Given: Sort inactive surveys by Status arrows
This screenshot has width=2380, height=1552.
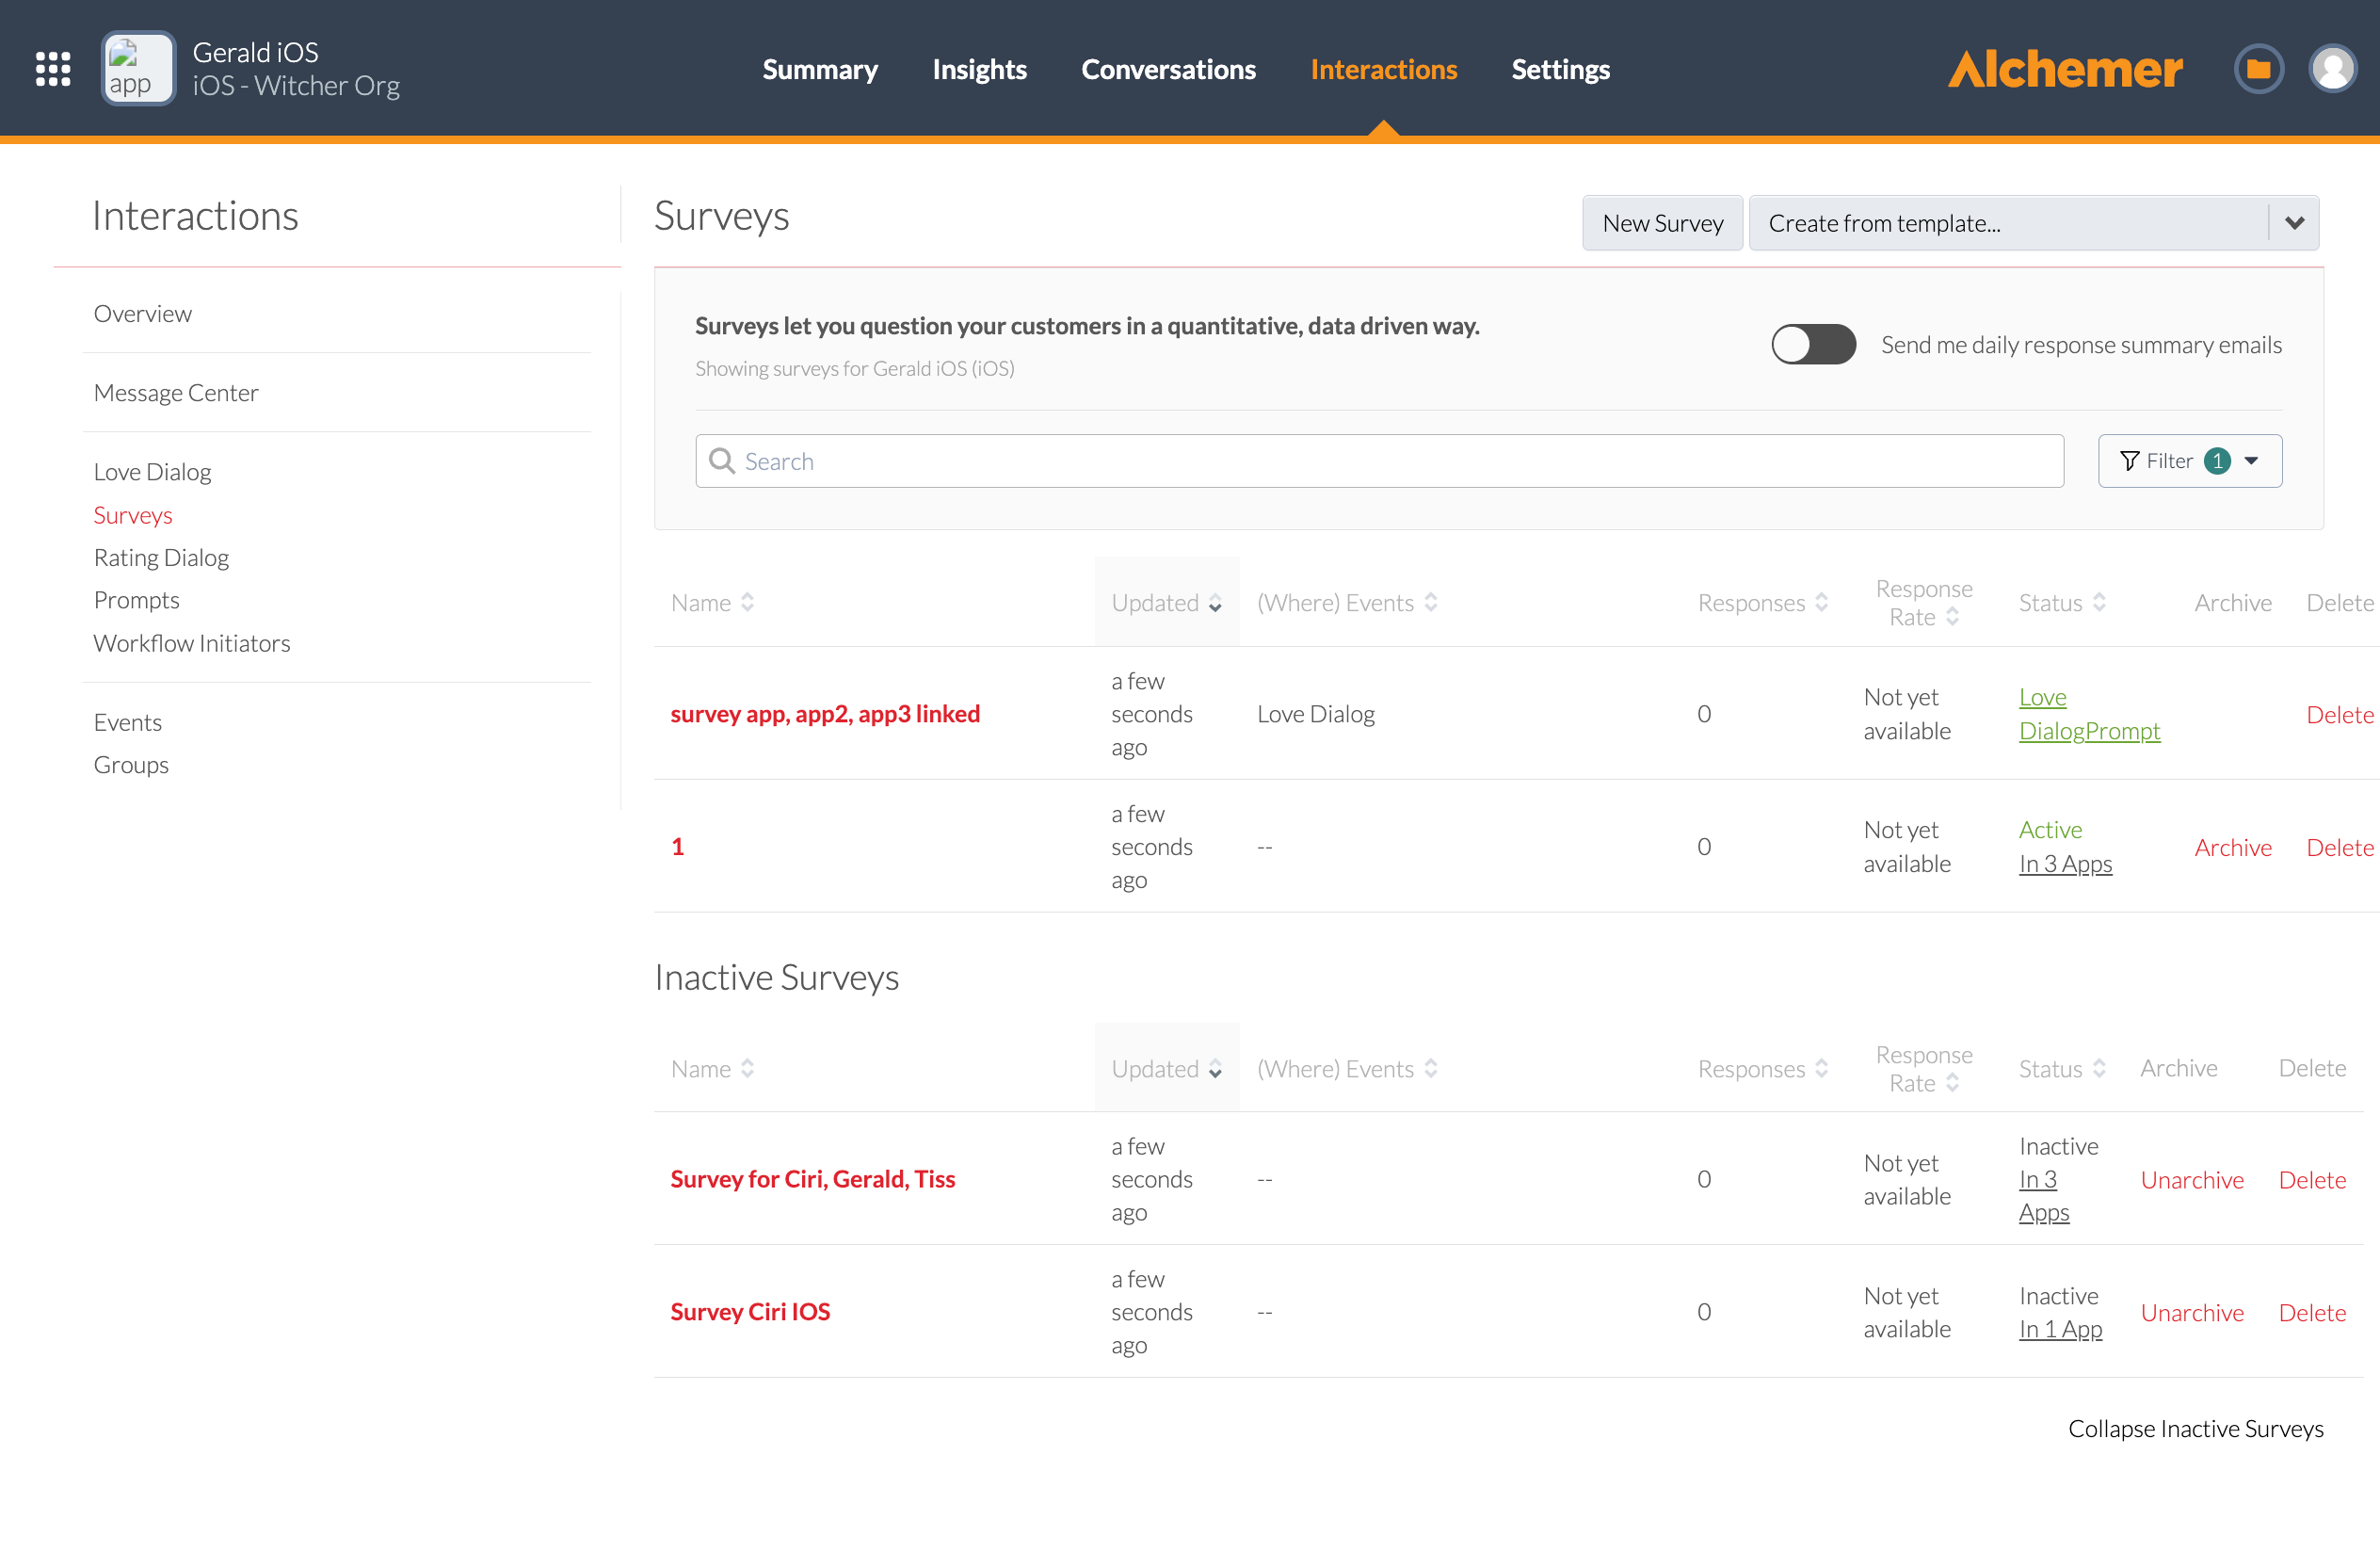Looking at the screenshot, I should point(2099,1068).
